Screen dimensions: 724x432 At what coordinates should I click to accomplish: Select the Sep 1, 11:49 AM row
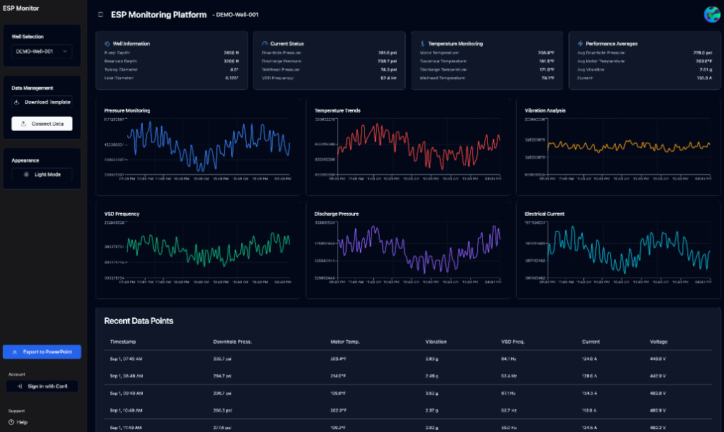coord(408,427)
